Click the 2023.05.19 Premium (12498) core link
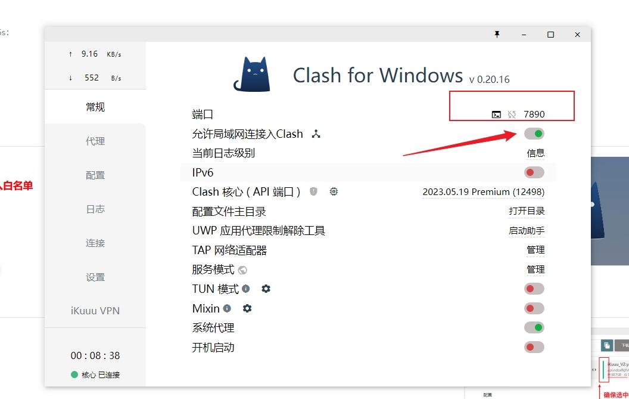 coord(484,191)
